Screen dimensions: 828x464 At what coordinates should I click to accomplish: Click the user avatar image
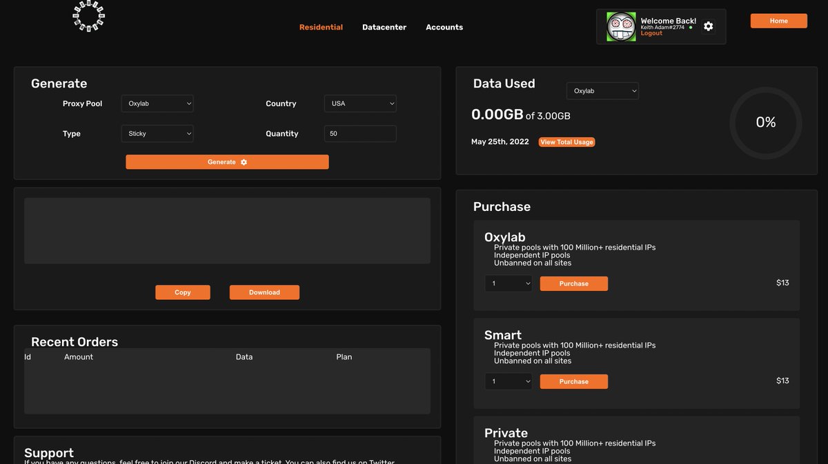coord(621,27)
